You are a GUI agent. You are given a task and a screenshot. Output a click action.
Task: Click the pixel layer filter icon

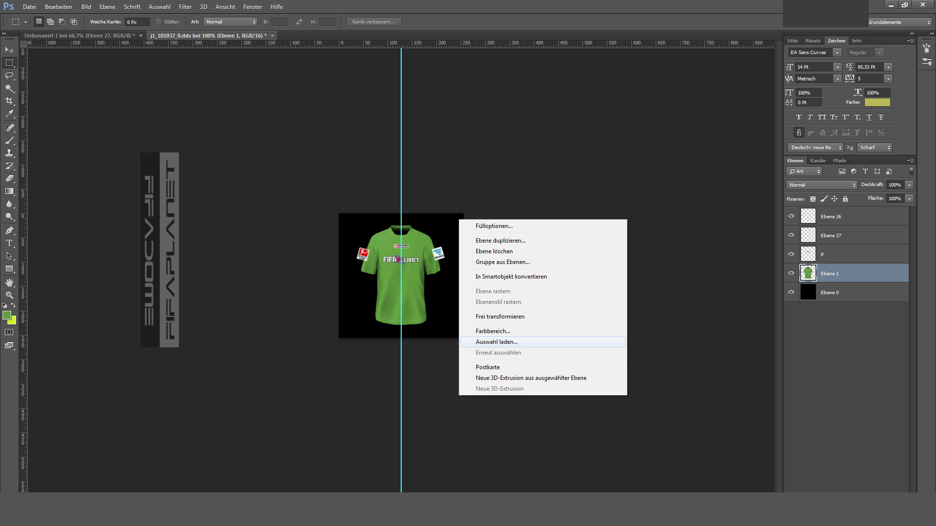(x=842, y=171)
